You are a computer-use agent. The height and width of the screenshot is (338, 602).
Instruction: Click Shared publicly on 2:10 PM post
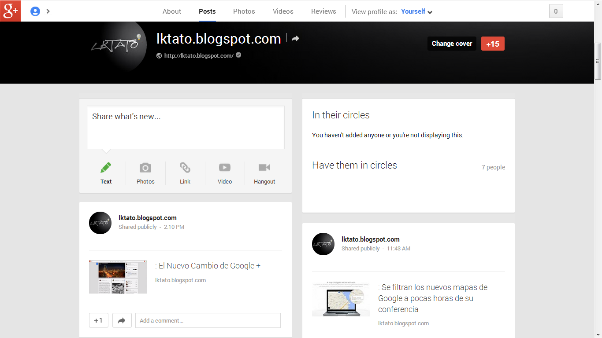(137, 227)
